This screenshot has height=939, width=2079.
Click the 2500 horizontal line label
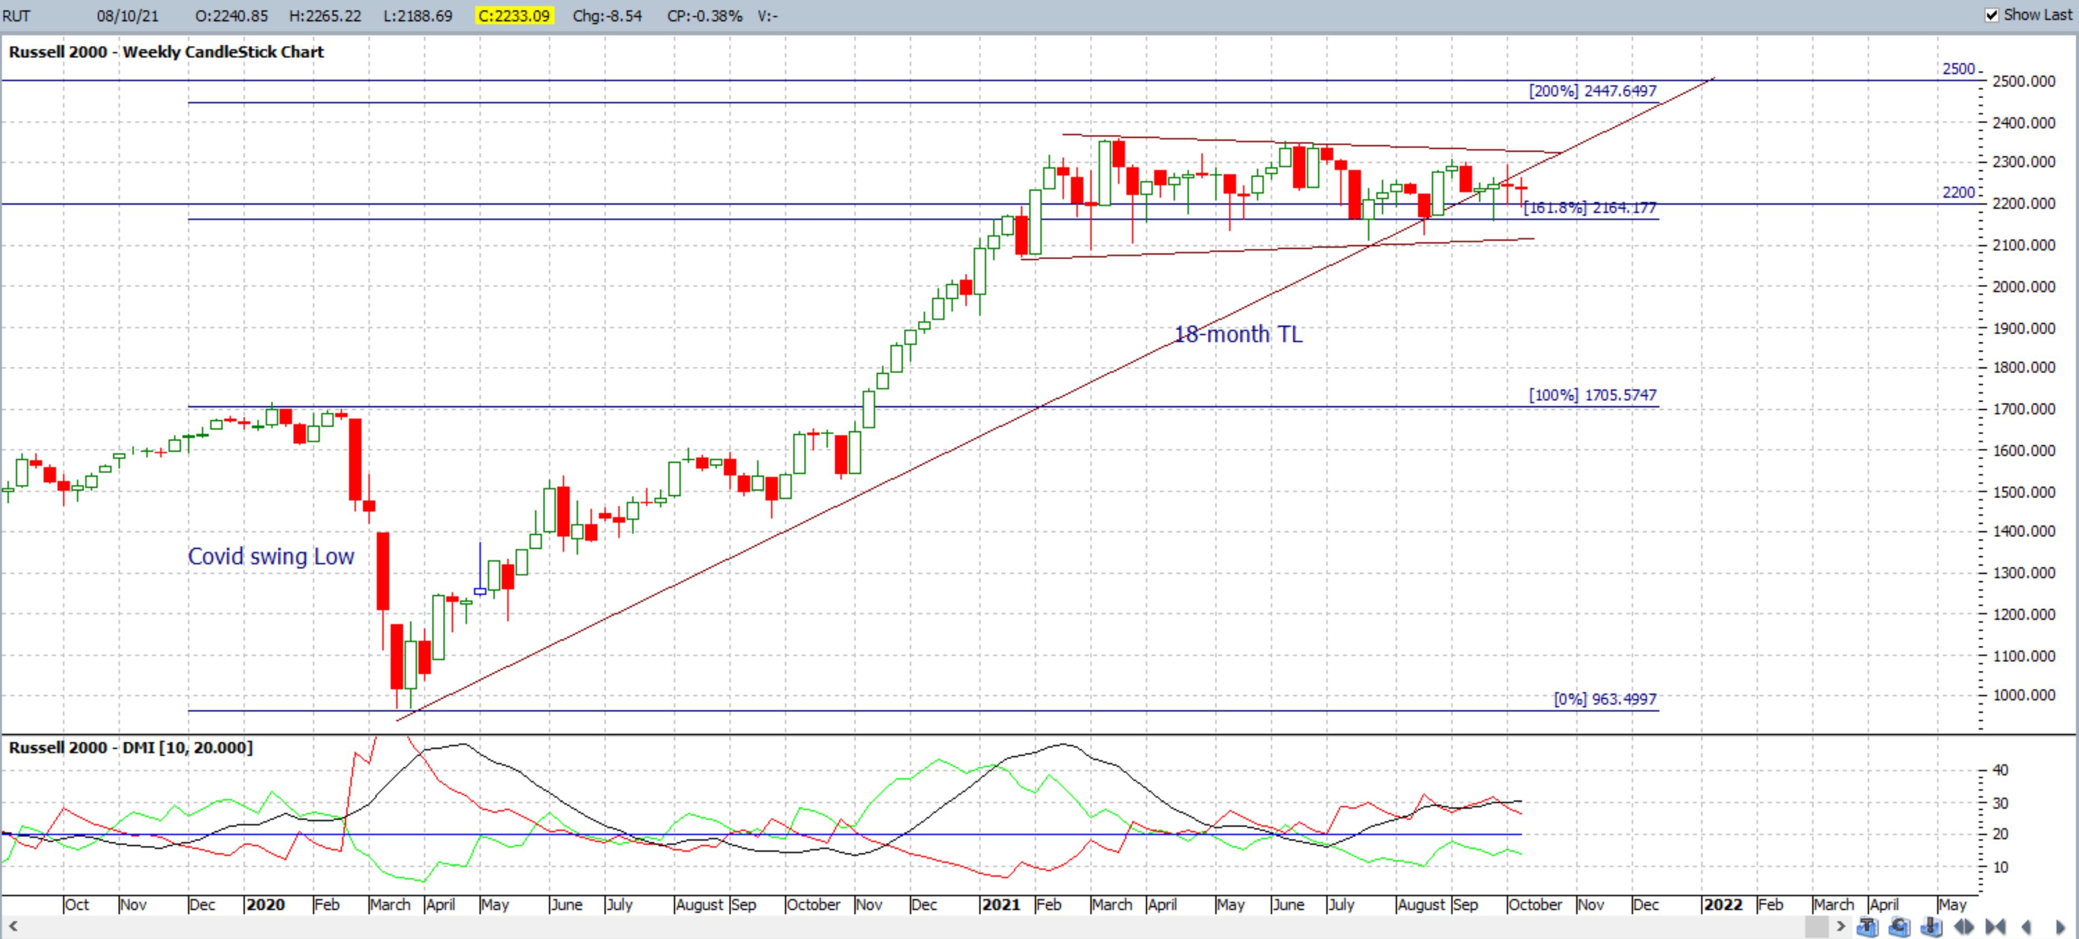pos(1959,69)
